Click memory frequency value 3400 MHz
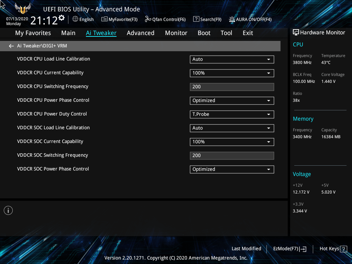The width and height of the screenshot is (352, 264). click(302, 137)
